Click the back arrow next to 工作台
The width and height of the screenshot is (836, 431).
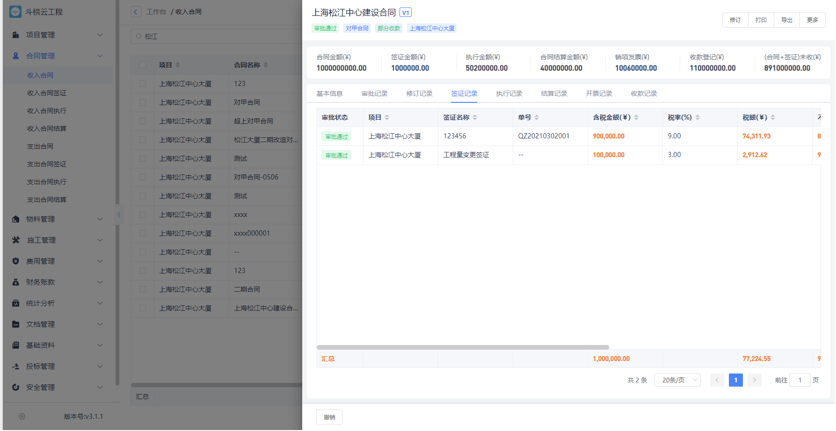point(136,12)
